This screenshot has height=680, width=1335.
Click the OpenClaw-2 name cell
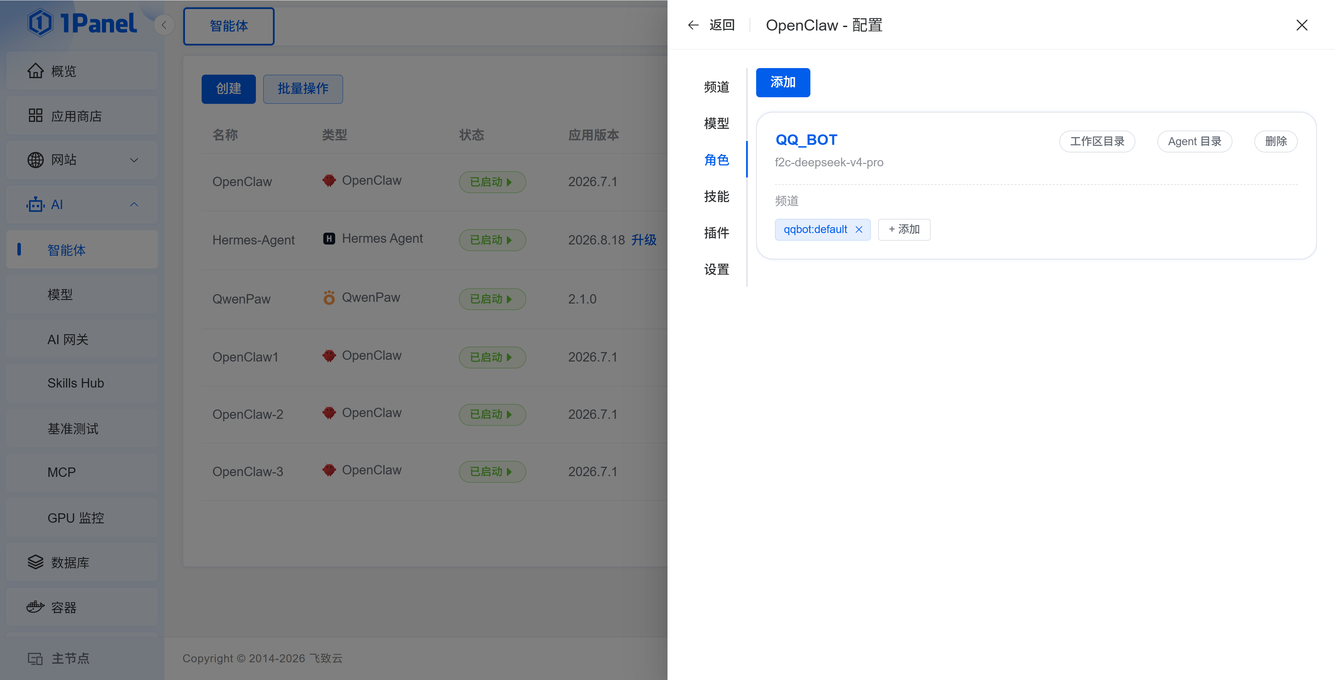[x=248, y=414]
